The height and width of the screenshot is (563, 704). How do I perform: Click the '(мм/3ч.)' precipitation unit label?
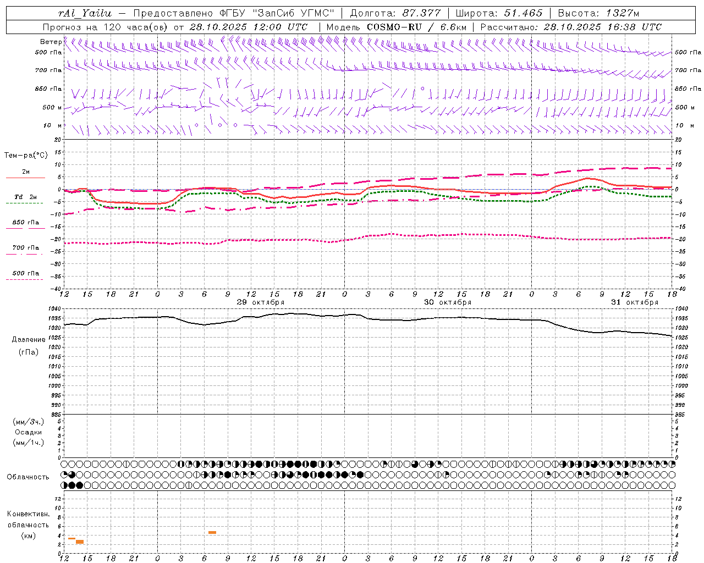click(x=29, y=422)
